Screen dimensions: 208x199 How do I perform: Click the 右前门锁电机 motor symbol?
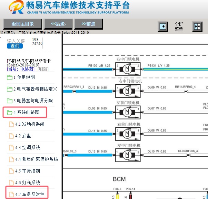[128, 134]
